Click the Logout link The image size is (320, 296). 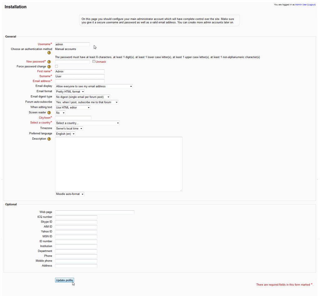(311, 5)
